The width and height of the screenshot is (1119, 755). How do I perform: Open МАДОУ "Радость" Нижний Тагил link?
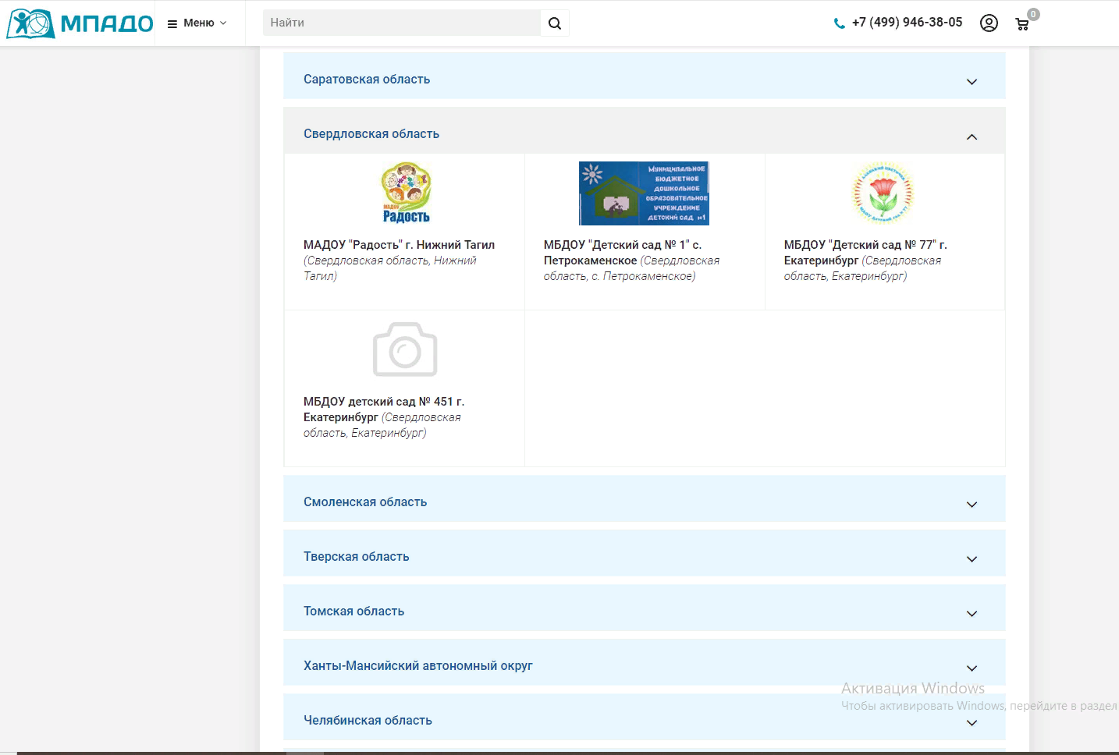coord(399,245)
